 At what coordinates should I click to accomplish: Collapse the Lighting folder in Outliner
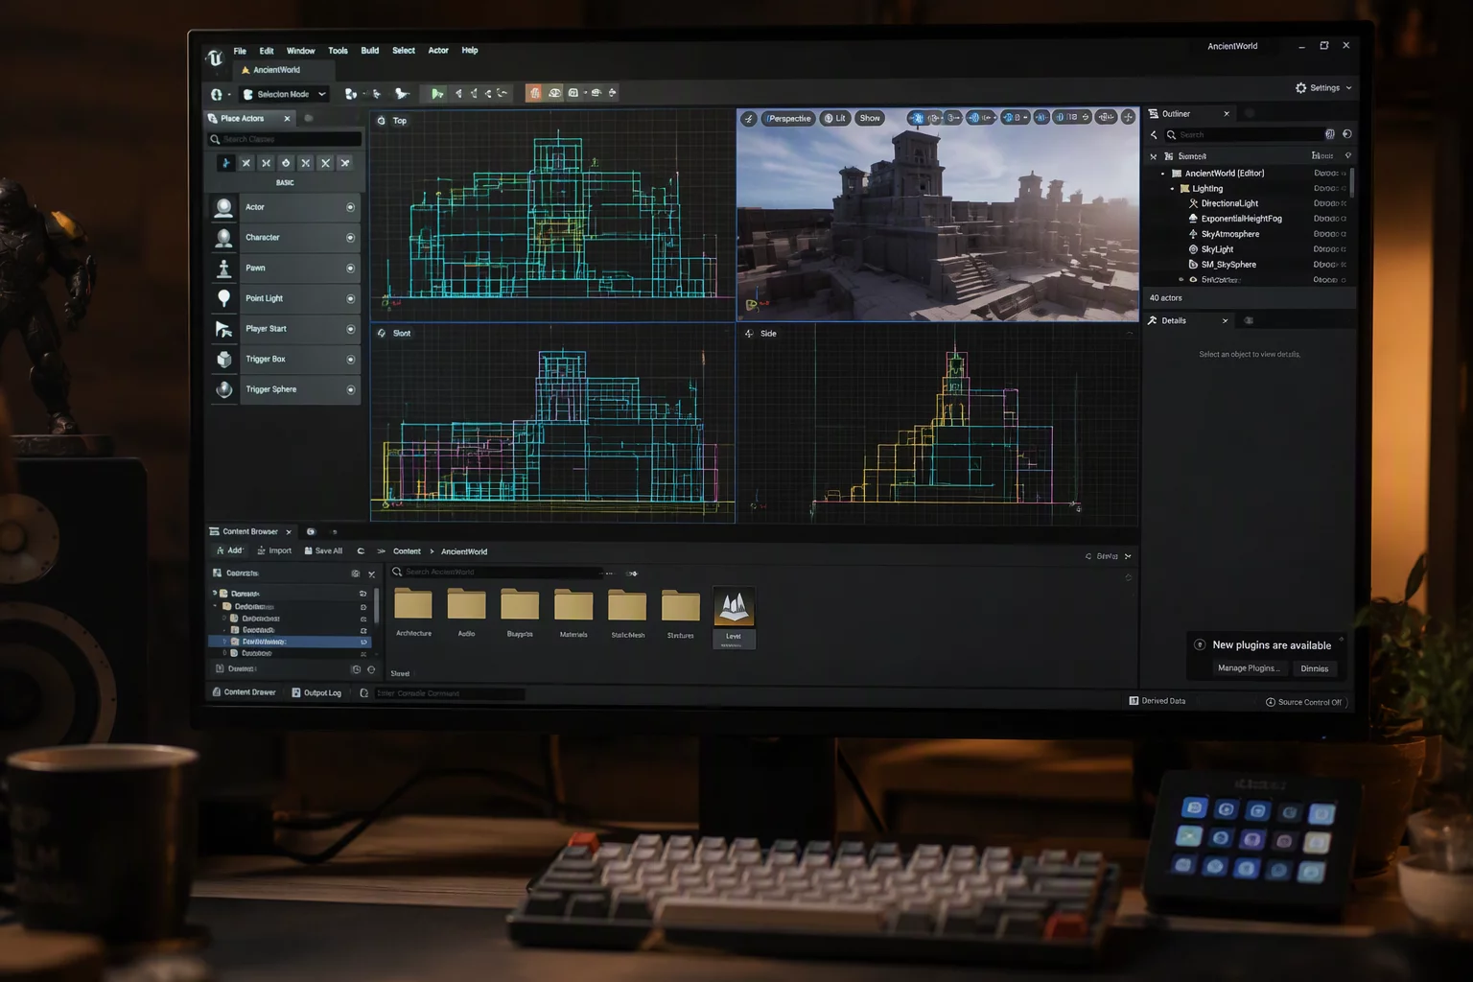(1172, 189)
